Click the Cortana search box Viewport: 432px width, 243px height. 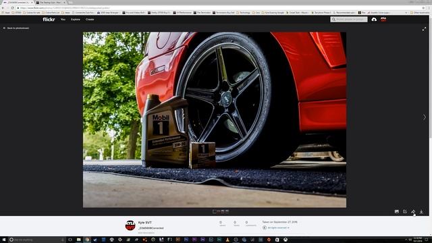36,240
